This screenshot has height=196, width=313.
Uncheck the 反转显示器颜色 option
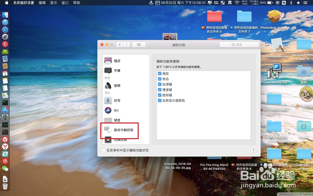coord(160,101)
